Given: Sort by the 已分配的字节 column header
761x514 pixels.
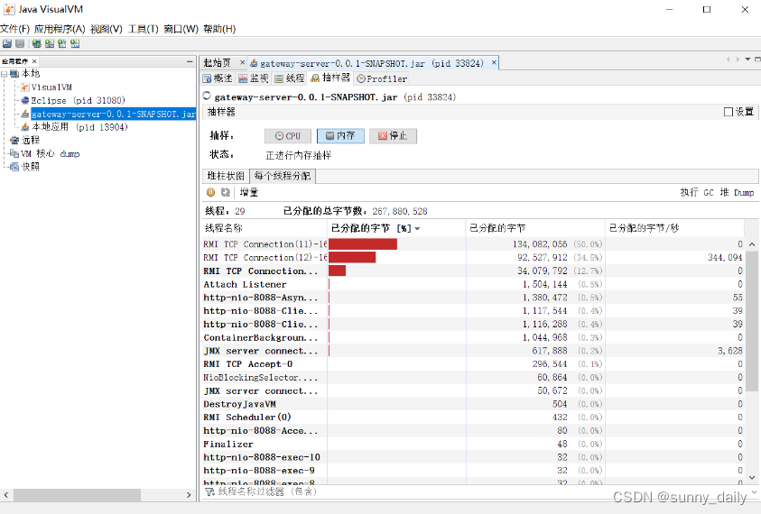Looking at the screenshot, I should 535,228.
